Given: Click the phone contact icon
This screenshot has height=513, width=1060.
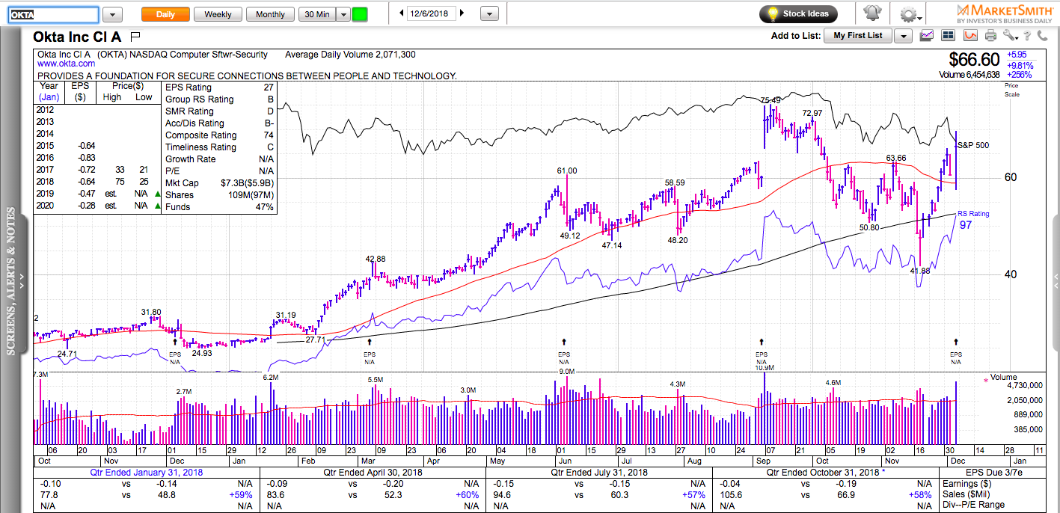Looking at the screenshot, I should tap(1042, 35).
